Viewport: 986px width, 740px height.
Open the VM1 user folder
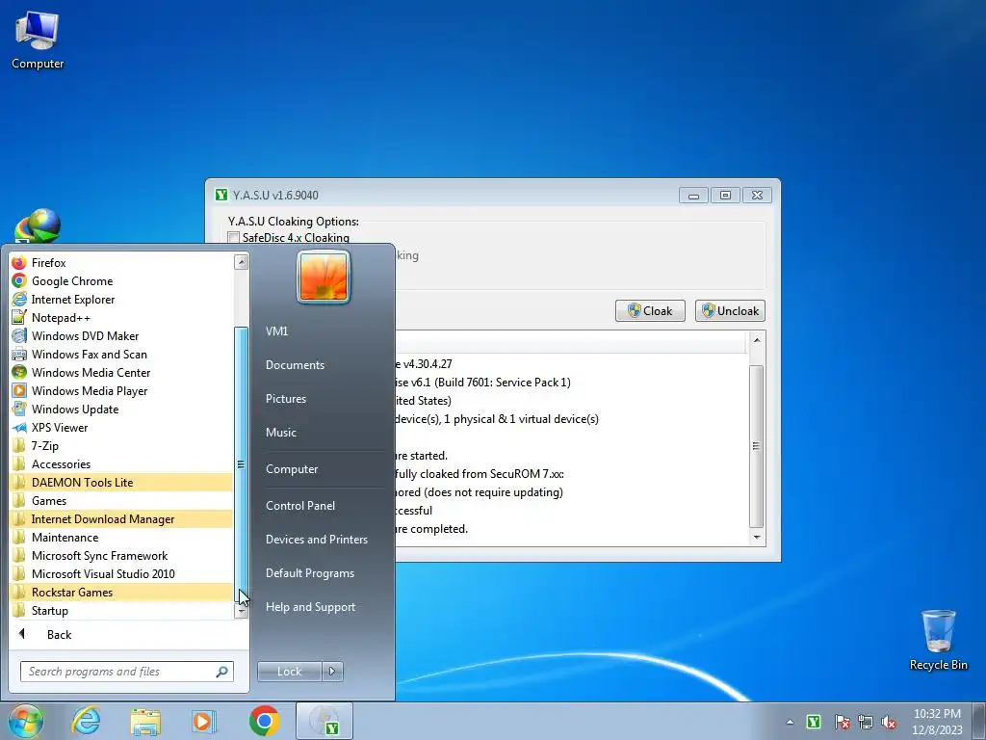coord(276,331)
